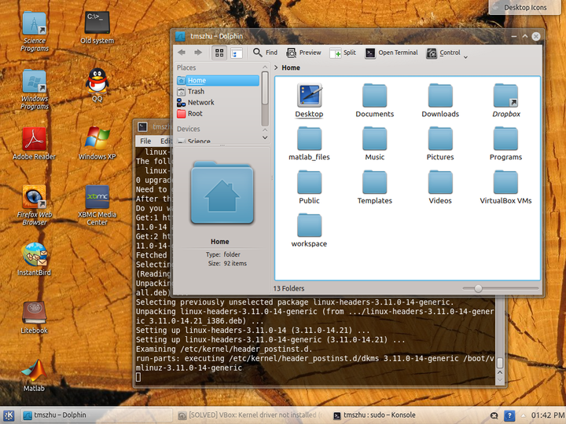Click the tray icon left of help

(494, 415)
